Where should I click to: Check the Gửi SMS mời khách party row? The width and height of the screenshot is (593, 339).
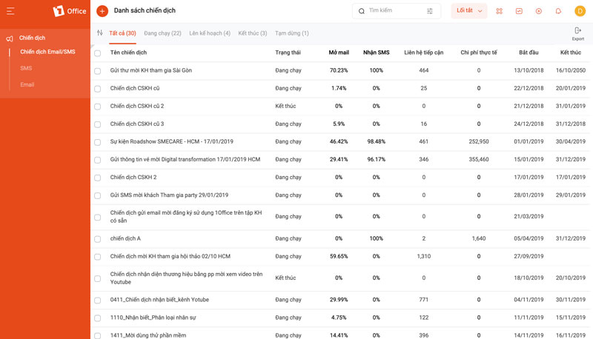pyautogui.click(x=98, y=195)
